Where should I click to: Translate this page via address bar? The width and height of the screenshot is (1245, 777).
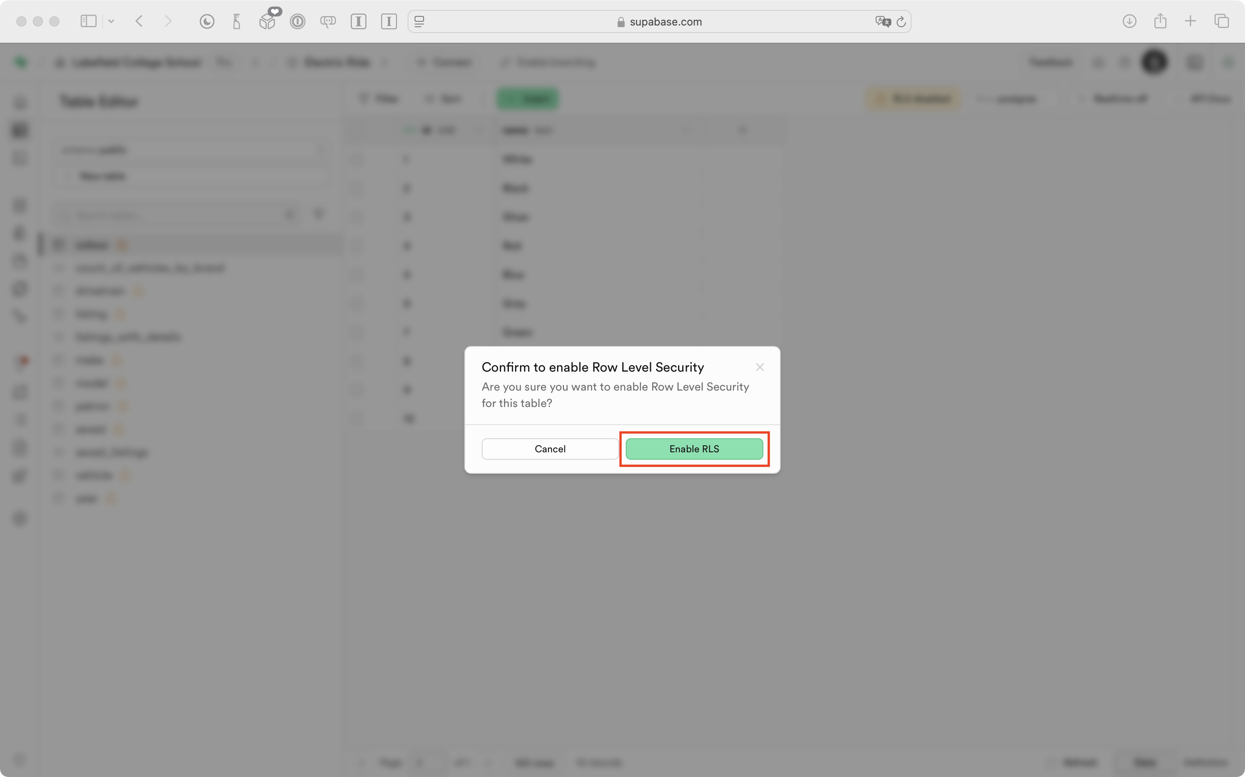(883, 21)
